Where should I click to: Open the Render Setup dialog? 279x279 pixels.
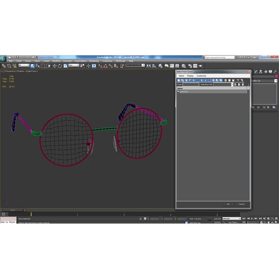coord(190,66)
